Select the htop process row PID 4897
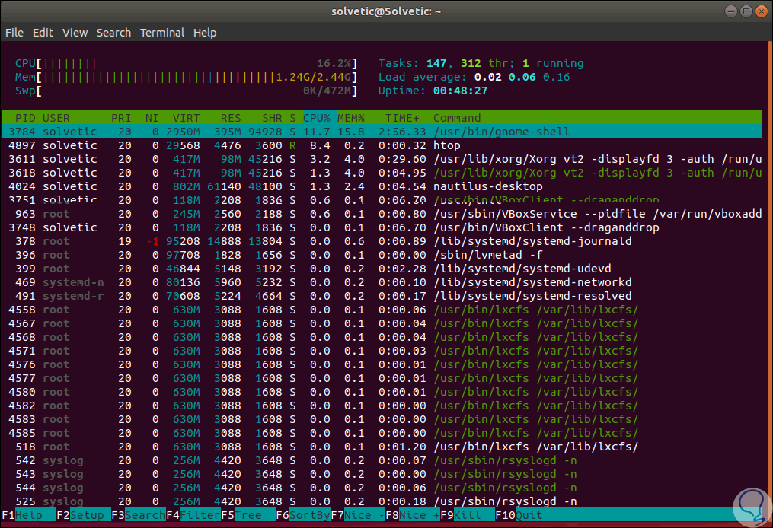The height and width of the screenshot is (528, 773). [x=382, y=146]
